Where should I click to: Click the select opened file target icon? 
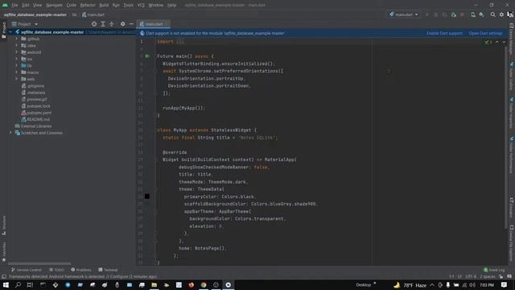pyautogui.click(x=94, y=24)
